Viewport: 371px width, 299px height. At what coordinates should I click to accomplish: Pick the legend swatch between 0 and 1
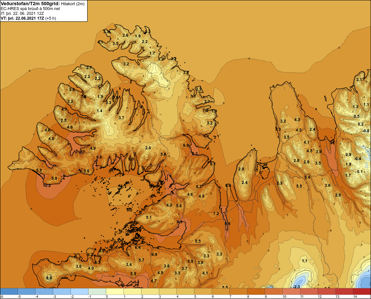(115, 291)
